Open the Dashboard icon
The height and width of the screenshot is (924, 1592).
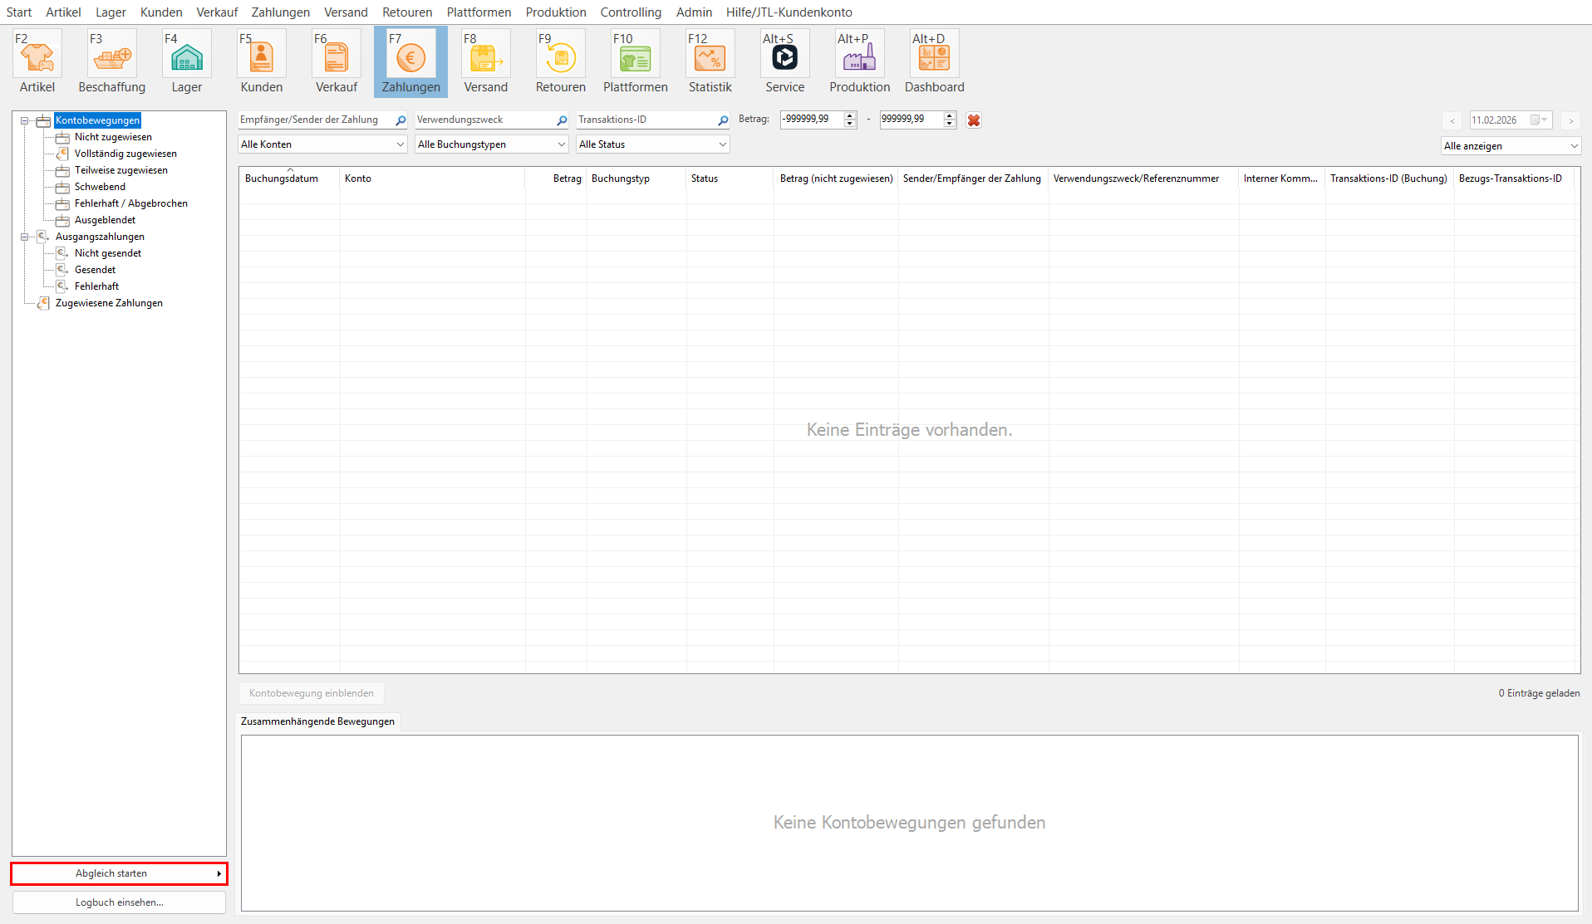[x=934, y=56]
